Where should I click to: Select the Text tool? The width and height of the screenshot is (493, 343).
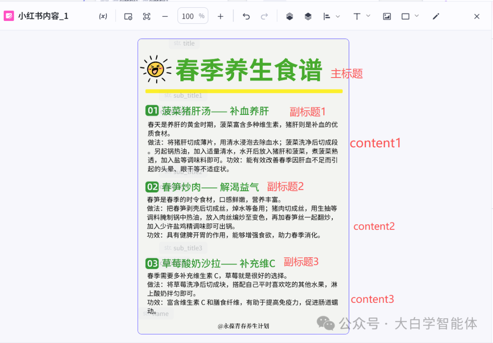357,16
